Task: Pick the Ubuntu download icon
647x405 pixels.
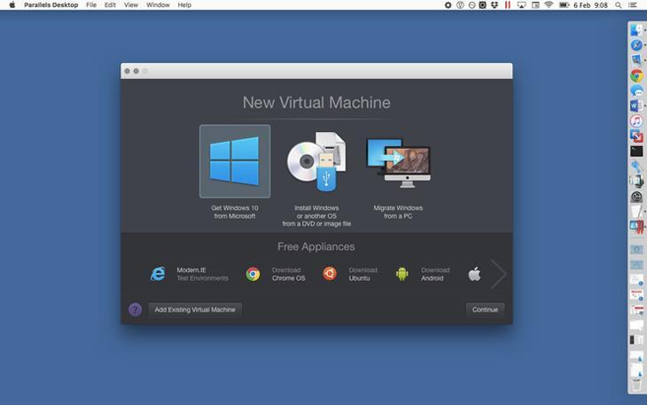Action: (x=330, y=274)
